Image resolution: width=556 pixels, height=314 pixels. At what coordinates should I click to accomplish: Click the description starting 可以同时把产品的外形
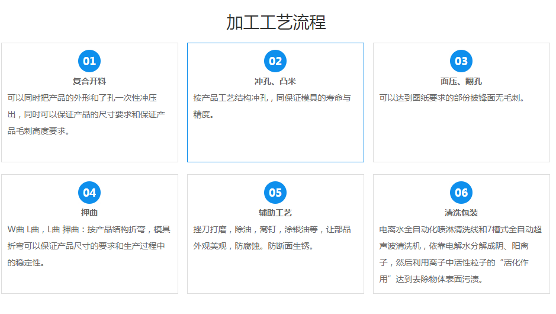click(x=86, y=114)
